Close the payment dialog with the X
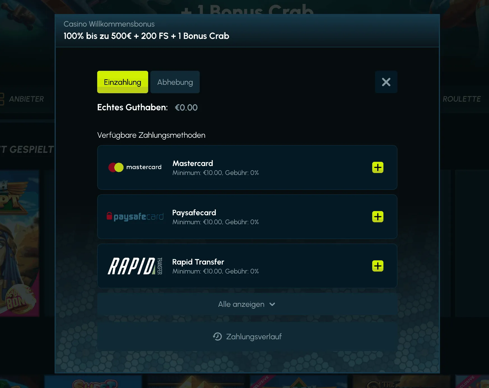489x388 pixels. (x=386, y=82)
